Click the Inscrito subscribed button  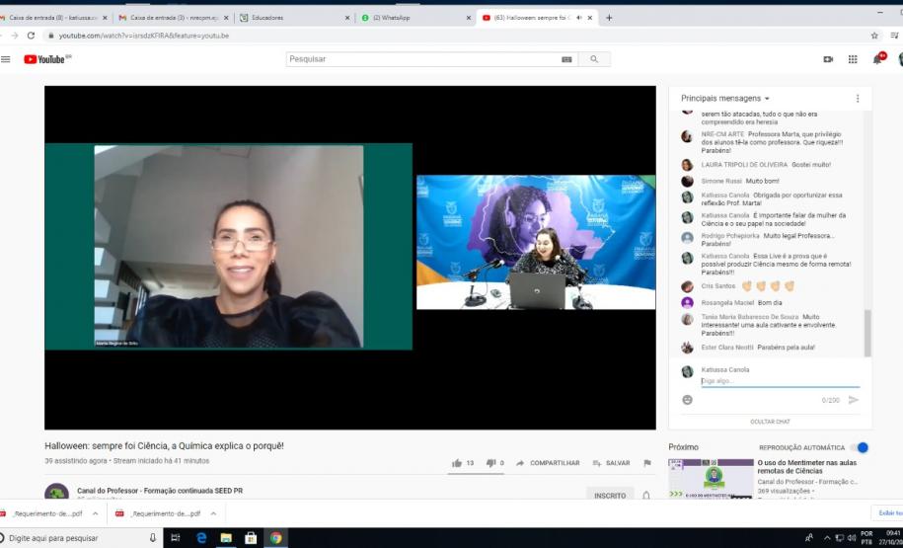[x=610, y=495]
